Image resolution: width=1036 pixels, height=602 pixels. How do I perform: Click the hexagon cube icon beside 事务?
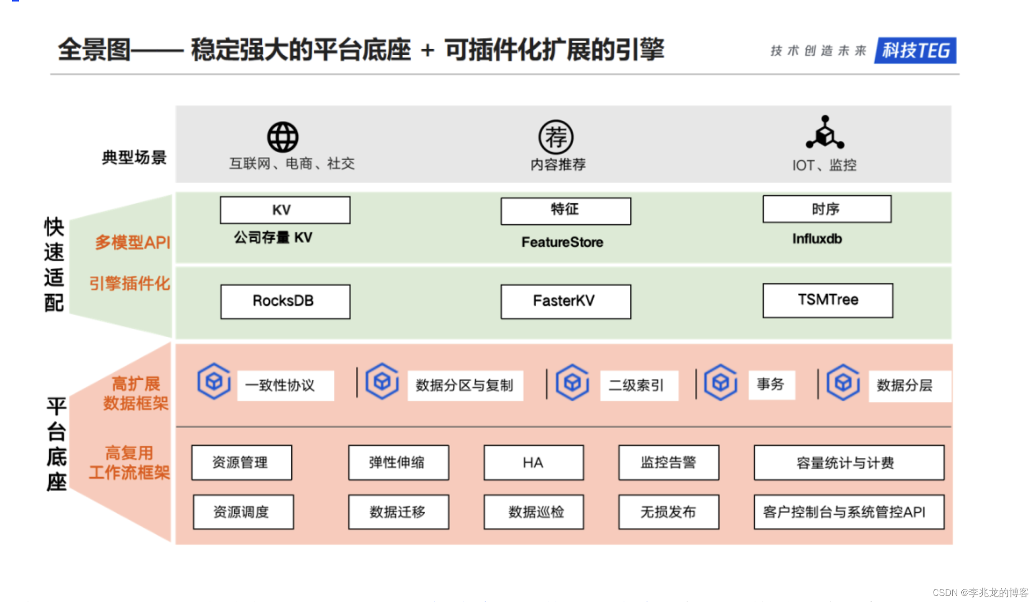721,382
